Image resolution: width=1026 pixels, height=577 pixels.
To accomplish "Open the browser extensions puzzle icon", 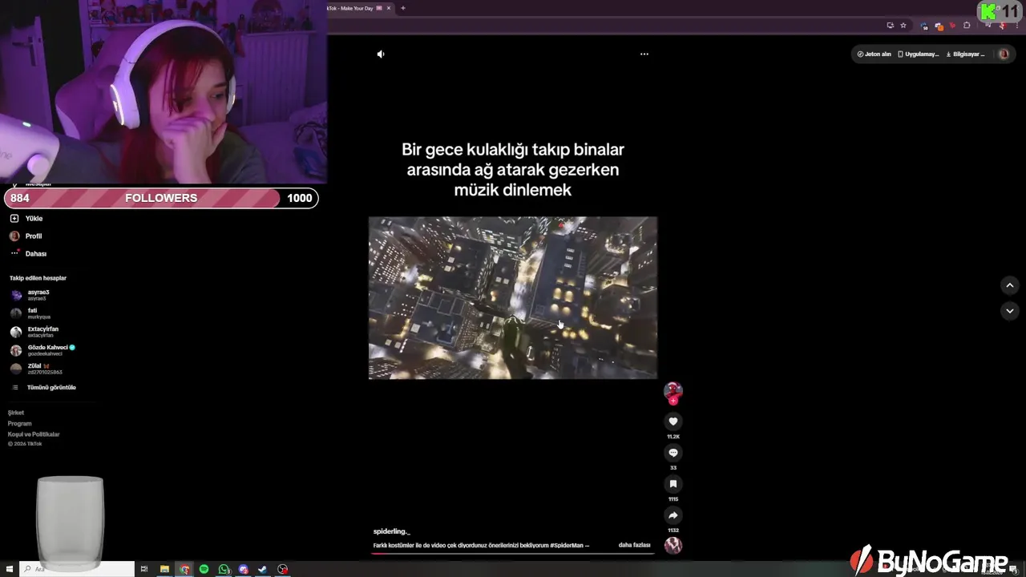I will coord(967,26).
